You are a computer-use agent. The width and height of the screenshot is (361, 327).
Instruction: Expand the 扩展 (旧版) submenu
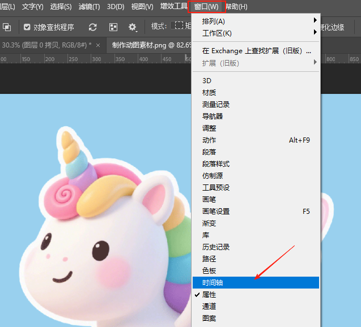(256, 63)
